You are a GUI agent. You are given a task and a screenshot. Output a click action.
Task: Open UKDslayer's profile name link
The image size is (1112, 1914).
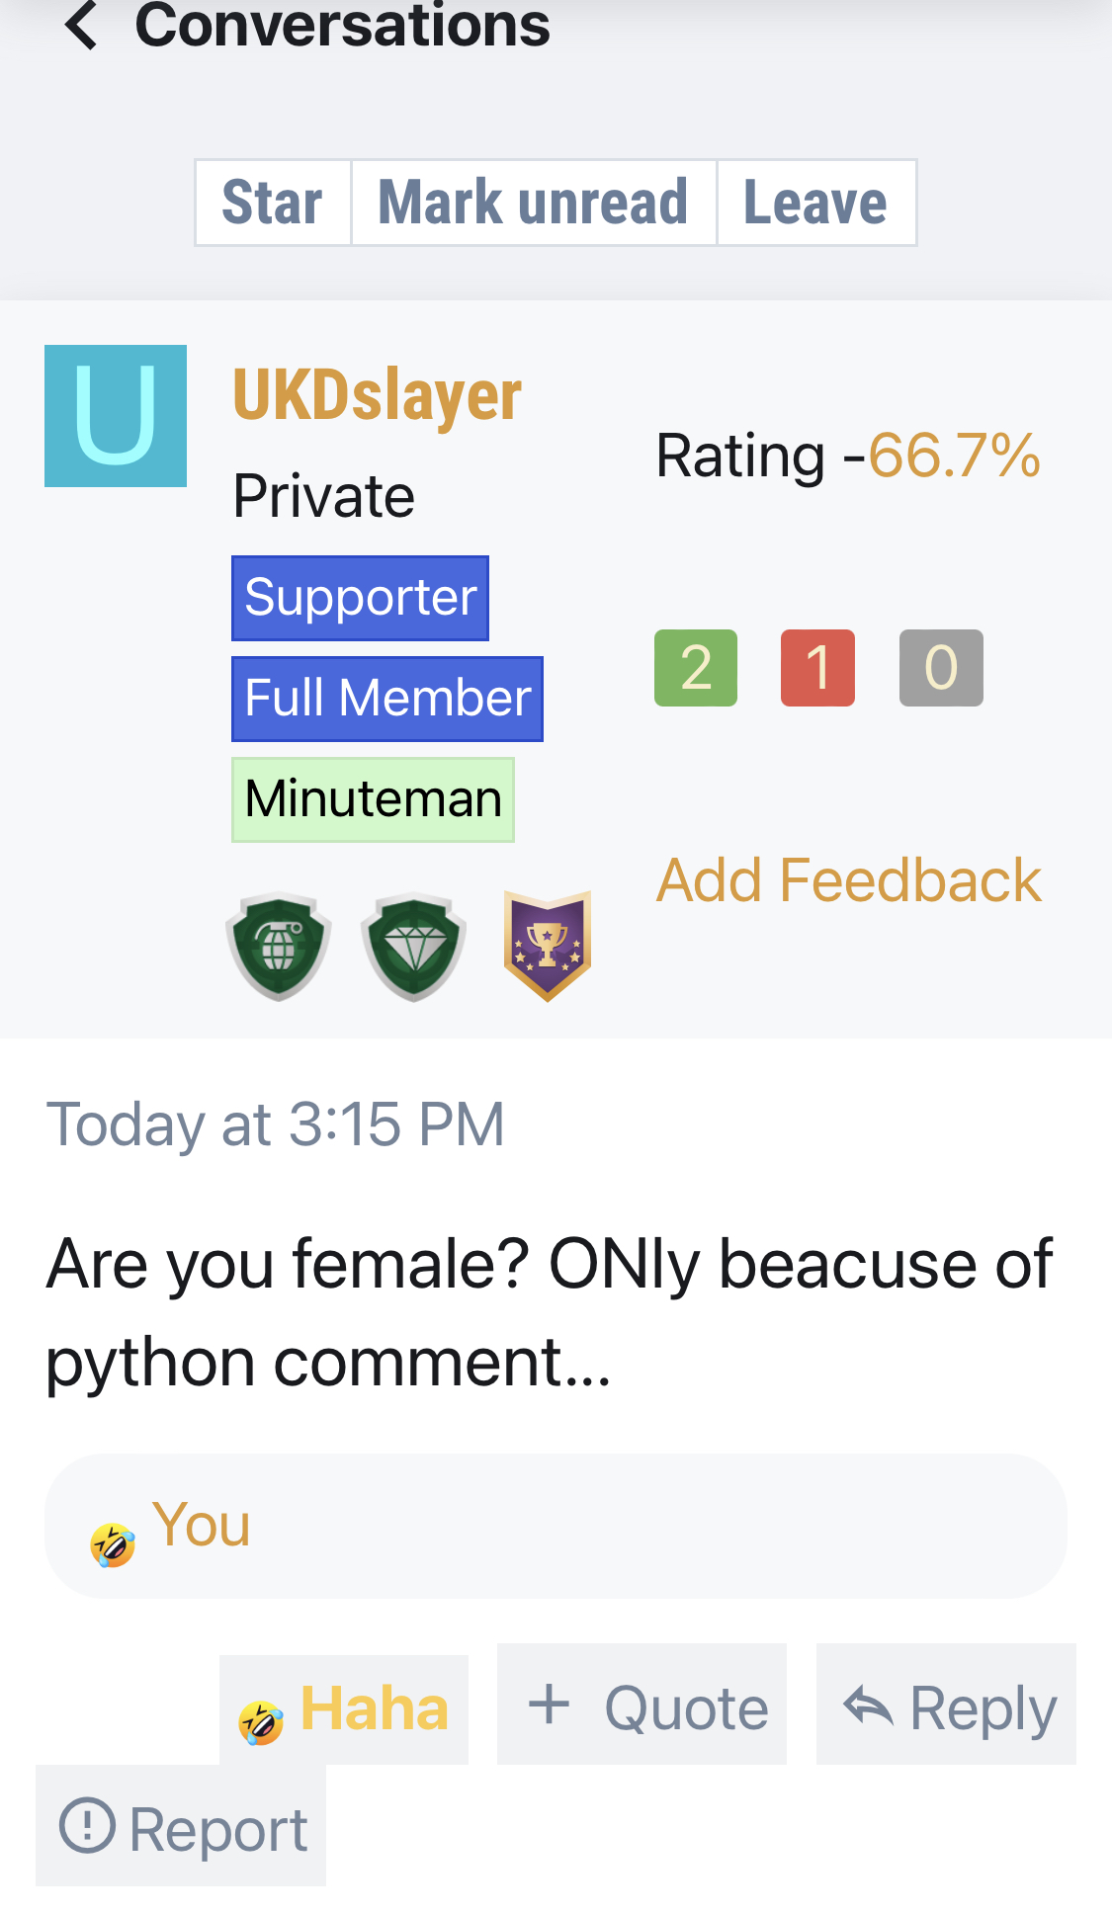click(377, 395)
